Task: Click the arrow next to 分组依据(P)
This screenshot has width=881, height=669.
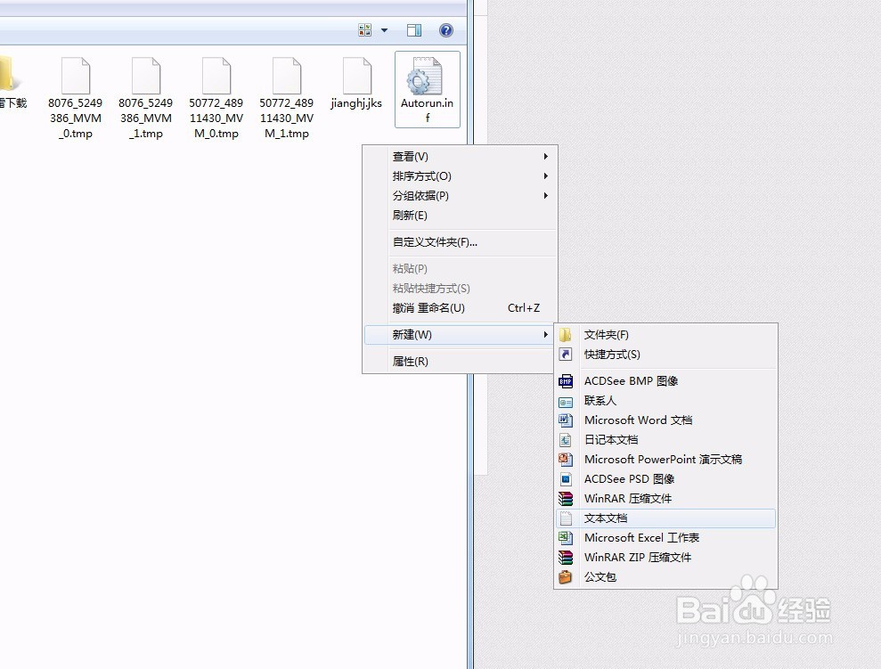Action: point(545,195)
